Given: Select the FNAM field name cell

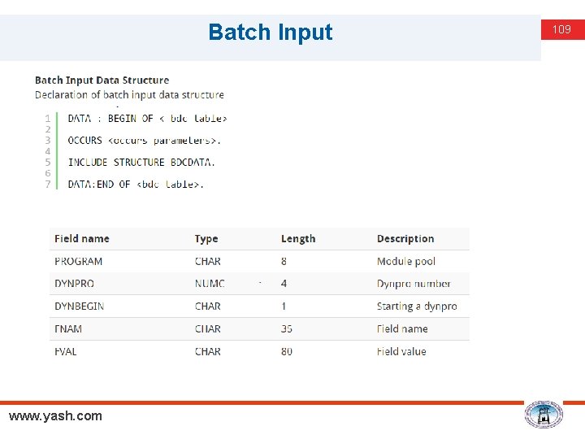Looking at the screenshot, I should coord(68,329).
